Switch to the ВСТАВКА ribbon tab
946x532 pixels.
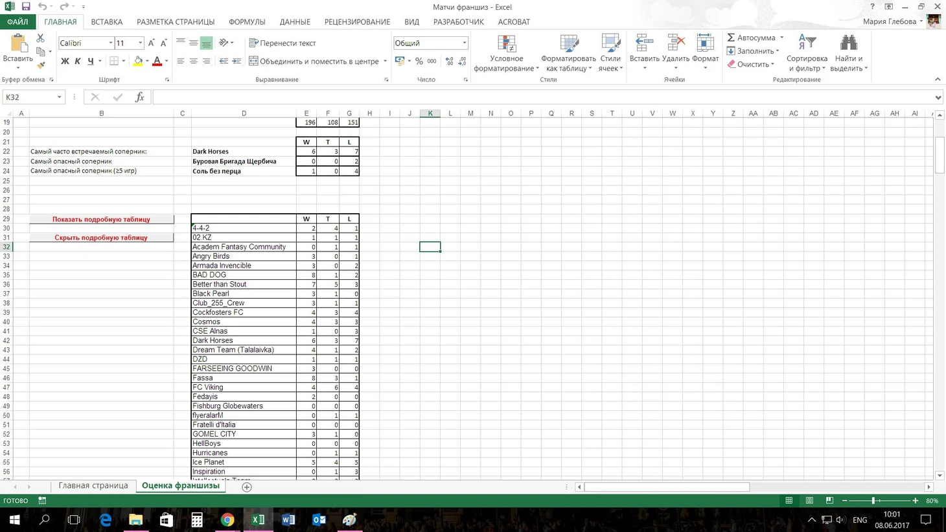pyautogui.click(x=107, y=22)
